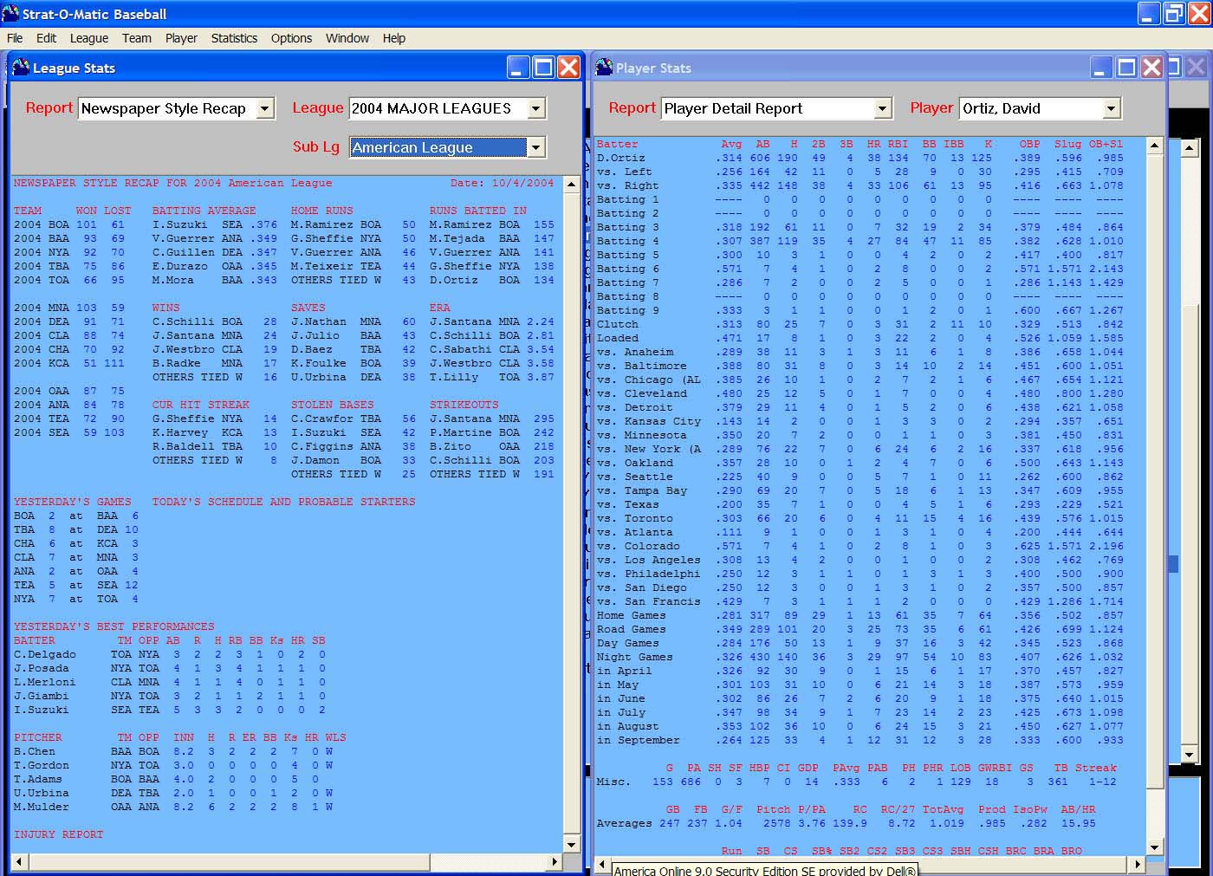Maximize the Player Stats window
Viewport: 1213px width, 876px height.
pos(1126,68)
